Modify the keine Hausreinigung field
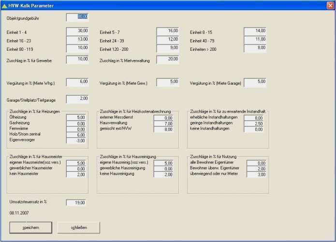 [163, 174]
